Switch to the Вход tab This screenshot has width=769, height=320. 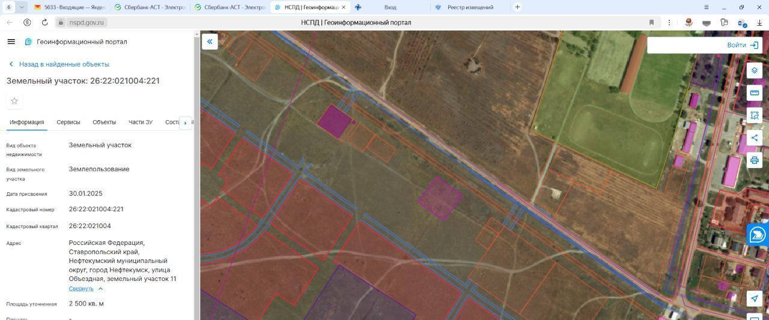pos(391,7)
